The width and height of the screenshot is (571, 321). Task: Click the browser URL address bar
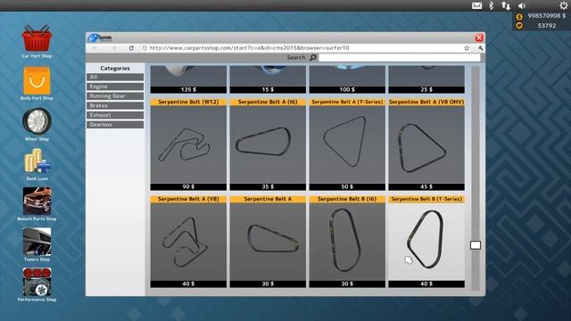pyautogui.click(x=304, y=48)
